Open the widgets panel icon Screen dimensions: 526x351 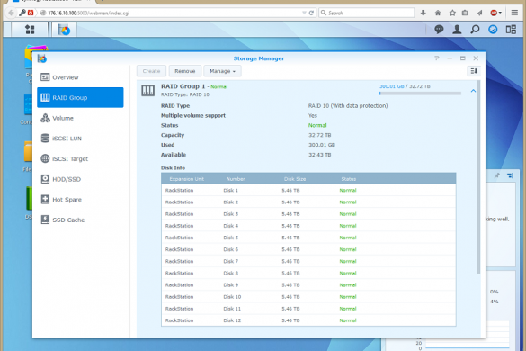pyautogui.click(x=511, y=30)
